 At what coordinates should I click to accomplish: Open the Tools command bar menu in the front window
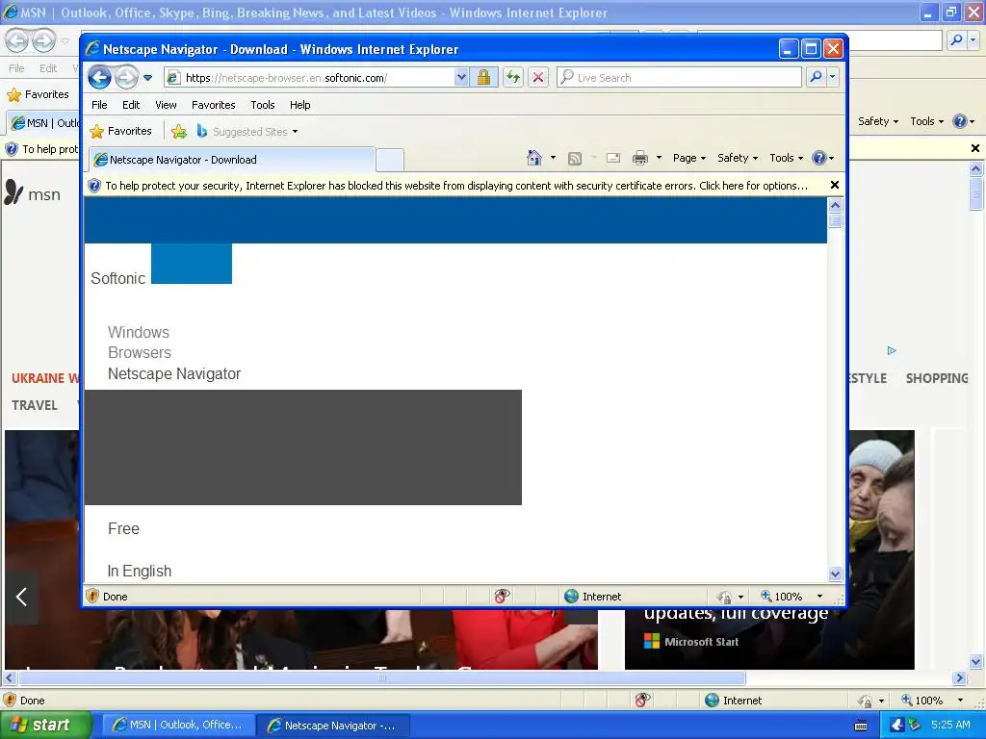(786, 158)
